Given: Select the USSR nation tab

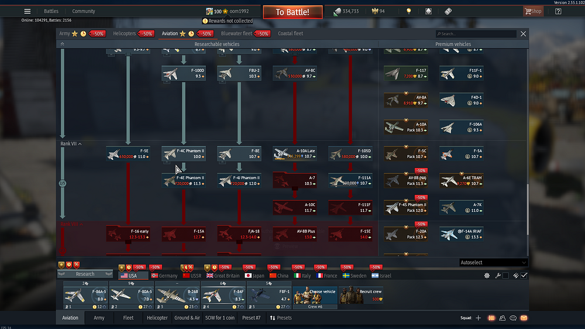Looking at the screenshot, I should click(192, 276).
